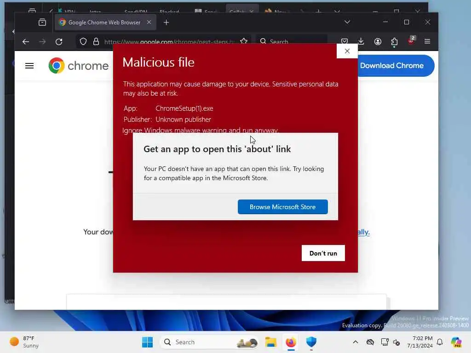
Task: Click the Don't run button
Action: (323, 253)
